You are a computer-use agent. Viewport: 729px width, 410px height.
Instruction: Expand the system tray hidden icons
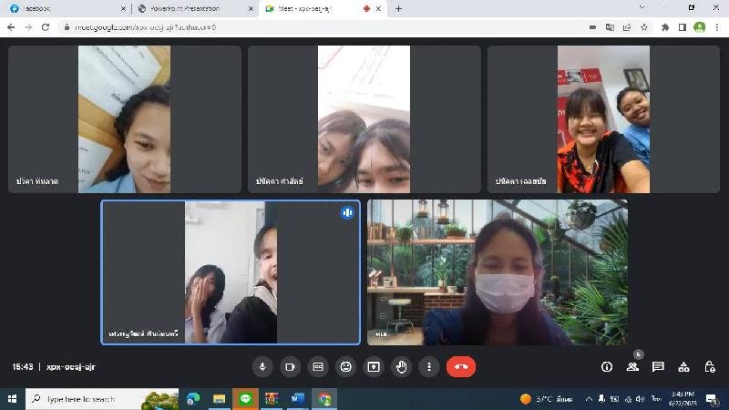coord(590,399)
